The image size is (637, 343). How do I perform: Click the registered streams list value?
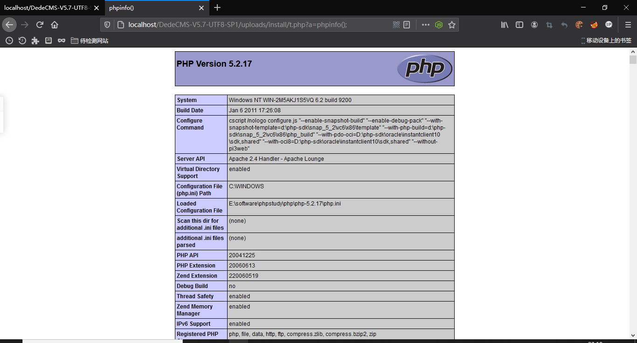pyautogui.click(x=303, y=334)
